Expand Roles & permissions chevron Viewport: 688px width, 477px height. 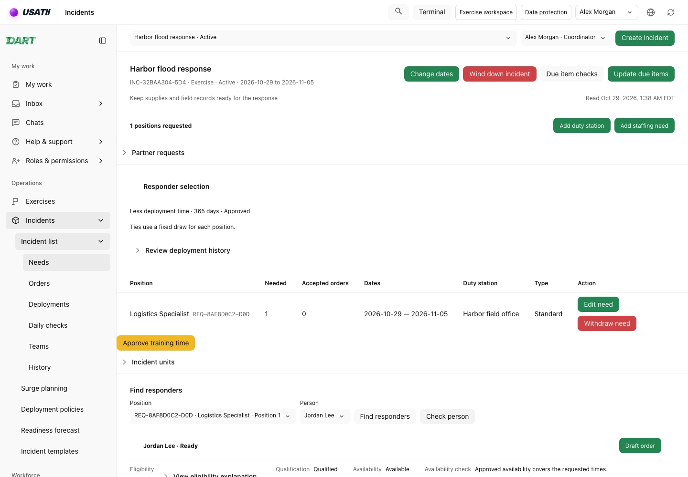[x=101, y=161]
